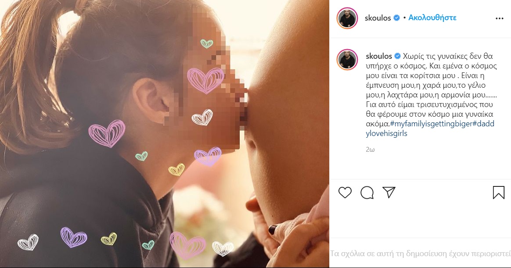Click the verified badge beside the caption username
The image size is (511, 268).
click(398, 56)
